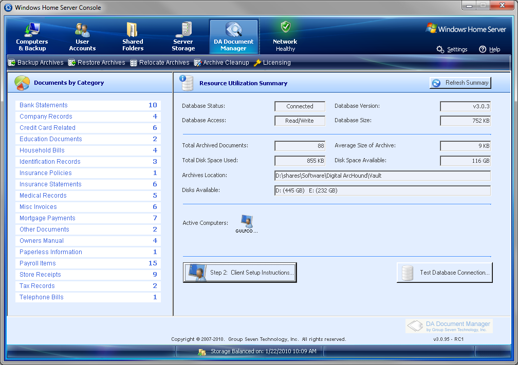This screenshot has height=365, width=518.
Task: Open the User Accounts icon
Action: [82, 30]
